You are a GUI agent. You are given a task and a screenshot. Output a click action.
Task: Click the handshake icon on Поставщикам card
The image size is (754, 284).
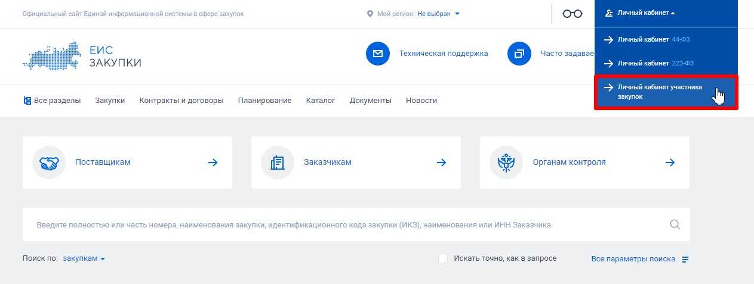click(x=49, y=163)
